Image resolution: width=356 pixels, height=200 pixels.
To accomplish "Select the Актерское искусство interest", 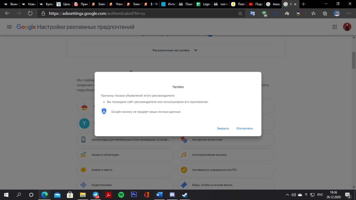I will coord(226,140).
